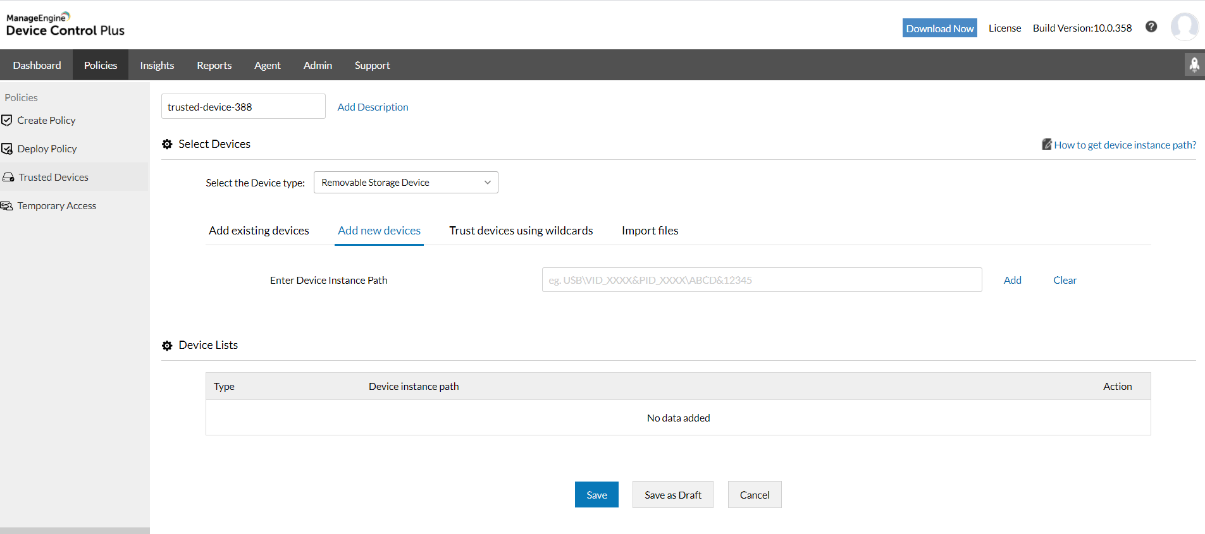
Task: Click the rocket quick launch icon
Action: tap(1194, 64)
